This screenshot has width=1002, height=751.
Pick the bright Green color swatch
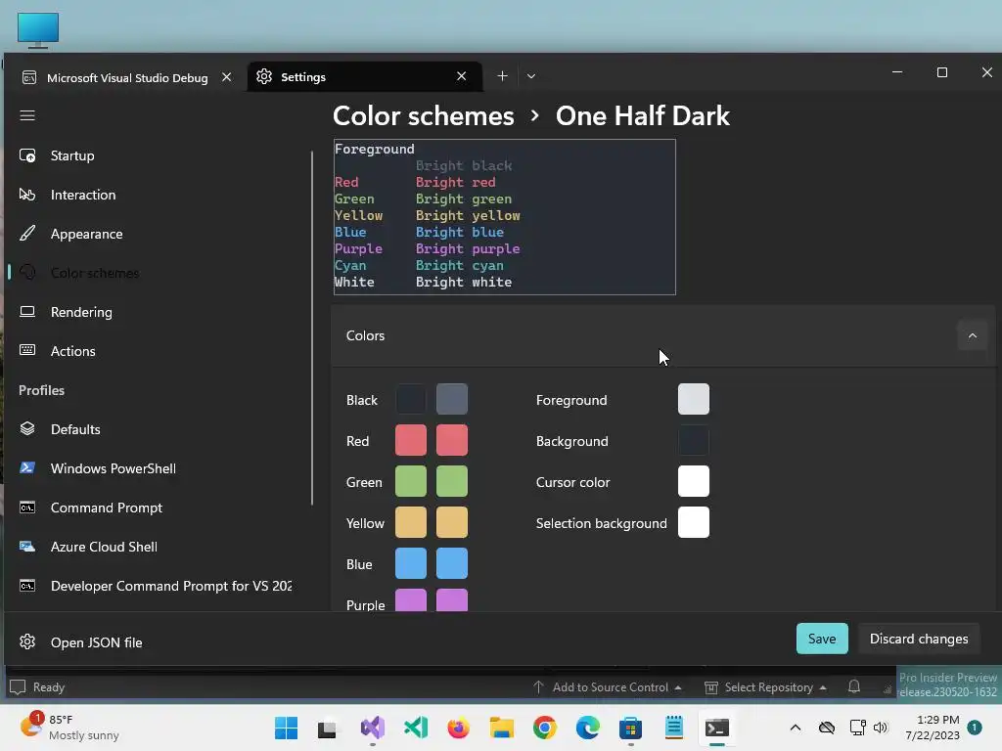[452, 481]
